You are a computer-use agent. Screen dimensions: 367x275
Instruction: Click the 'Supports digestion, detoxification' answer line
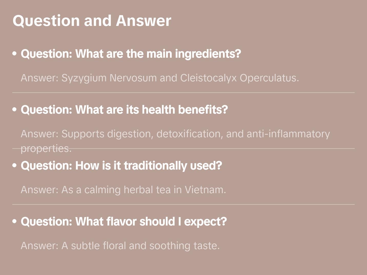[x=175, y=134]
